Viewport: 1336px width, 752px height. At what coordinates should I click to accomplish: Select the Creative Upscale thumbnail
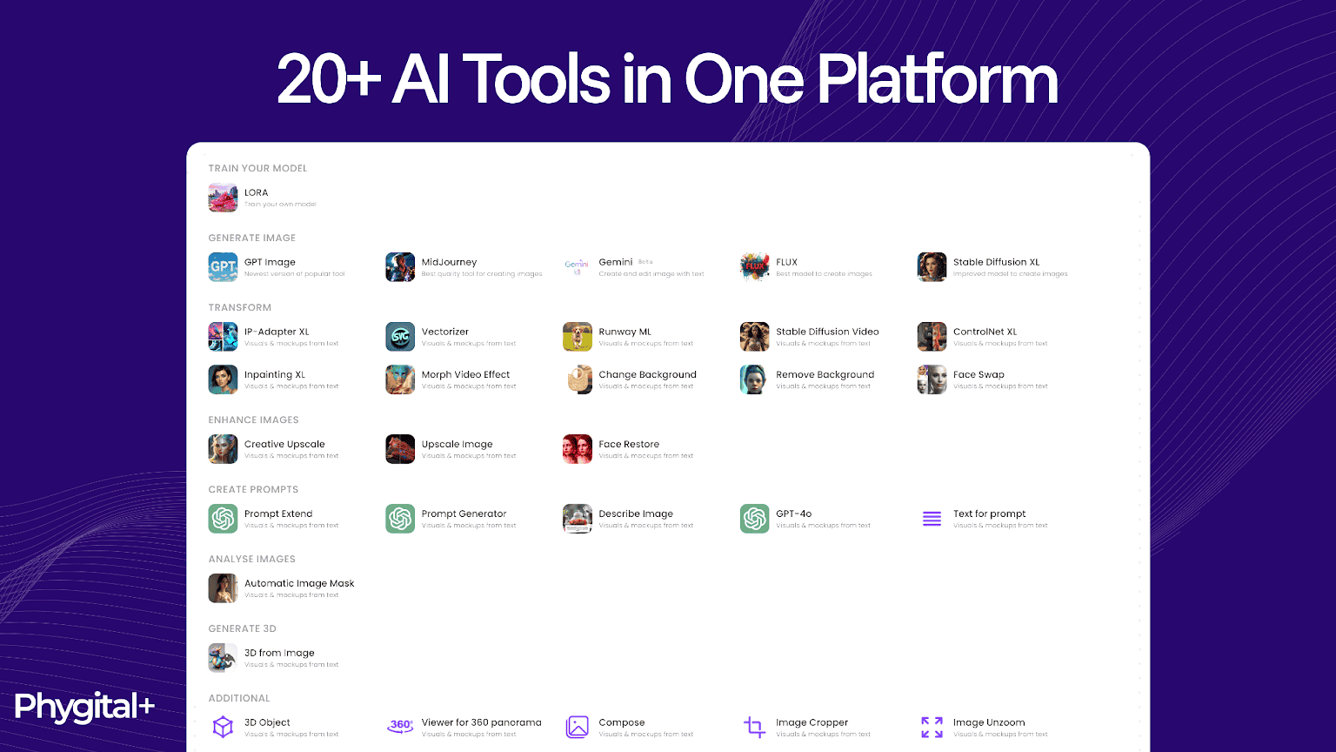click(223, 449)
